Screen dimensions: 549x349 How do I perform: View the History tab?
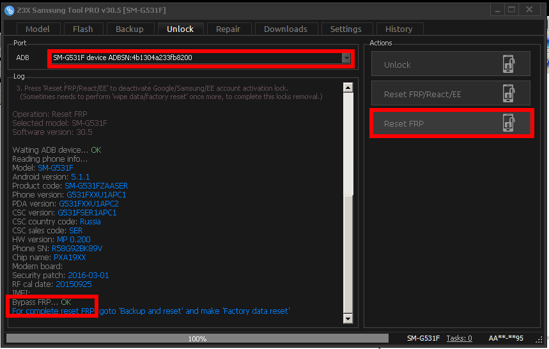click(399, 29)
